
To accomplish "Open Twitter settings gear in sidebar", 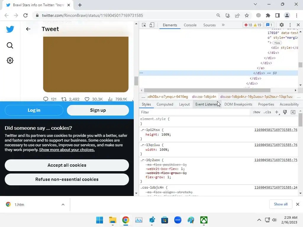I will pyautogui.click(x=10, y=60).
